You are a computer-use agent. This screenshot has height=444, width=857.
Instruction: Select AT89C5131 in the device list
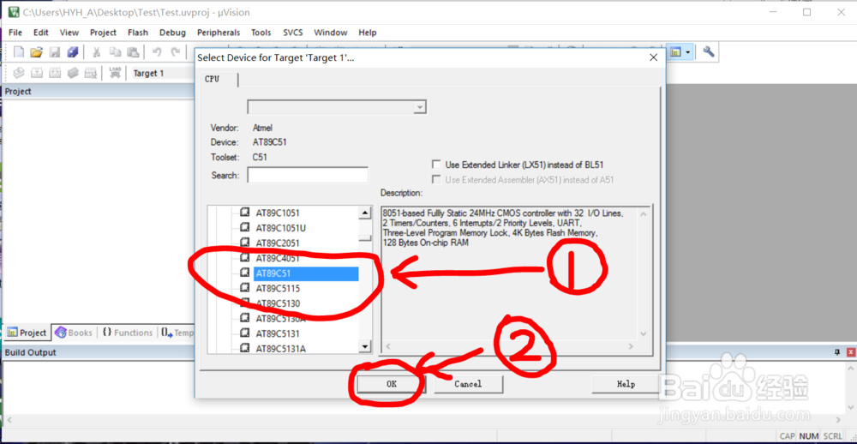tap(278, 333)
